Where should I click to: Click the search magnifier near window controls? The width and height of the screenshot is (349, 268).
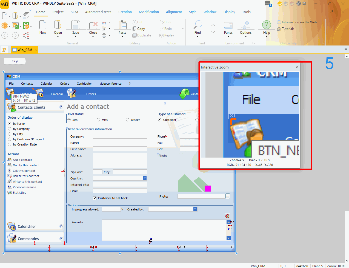pyautogui.click(x=331, y=12)
